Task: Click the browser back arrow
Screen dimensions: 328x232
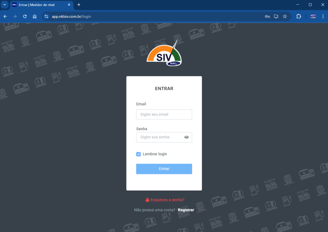Action: pyautogui.click(x=5, y=16)
